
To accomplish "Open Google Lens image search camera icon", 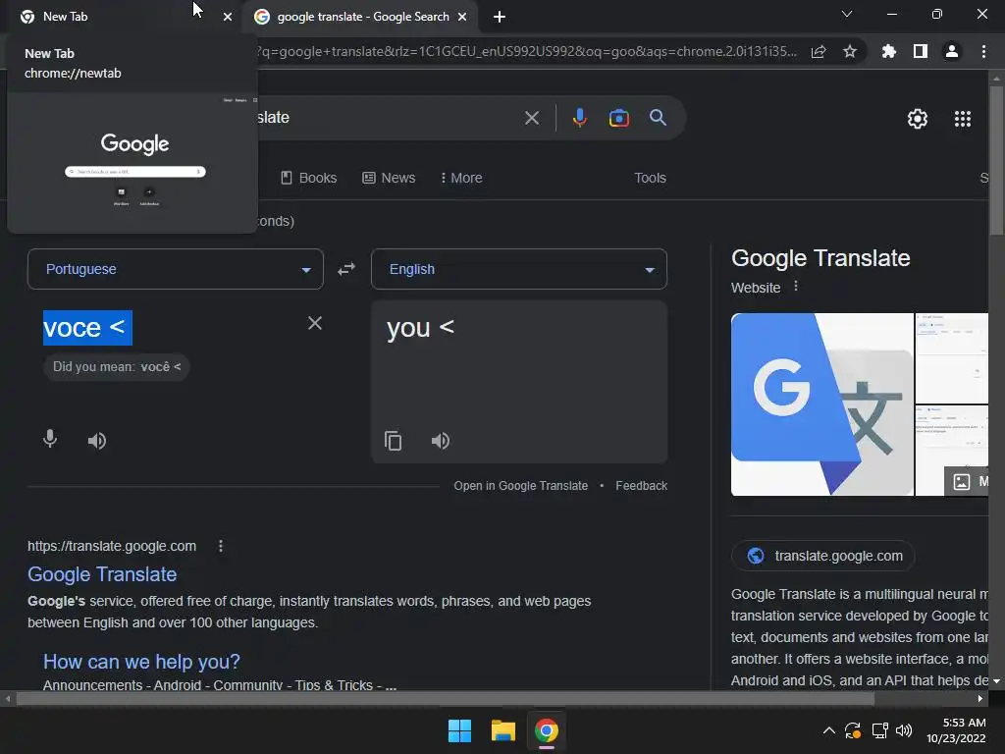I will tap(618, 118).
